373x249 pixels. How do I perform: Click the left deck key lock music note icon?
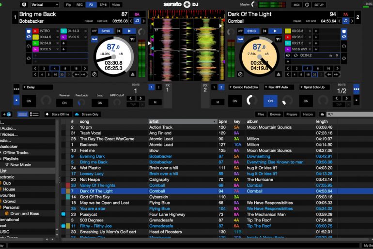pyautogui.click(x=137, y=21)
